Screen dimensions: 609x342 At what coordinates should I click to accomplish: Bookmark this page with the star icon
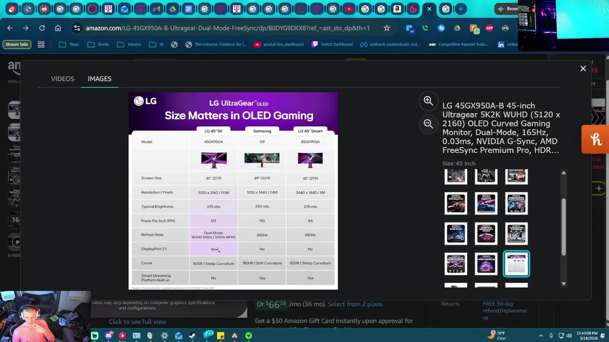387,28
